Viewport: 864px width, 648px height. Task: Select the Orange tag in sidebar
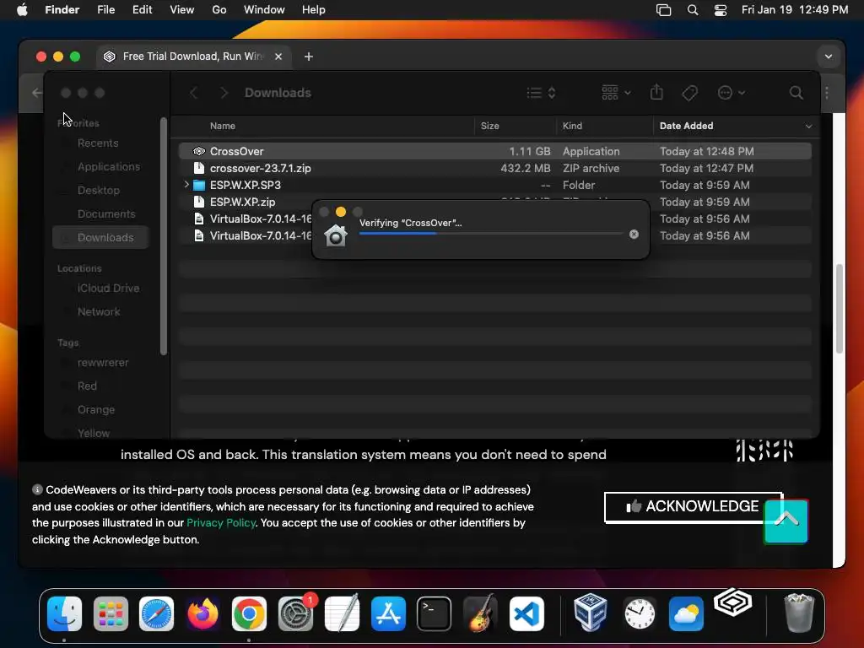pos(96,409)
